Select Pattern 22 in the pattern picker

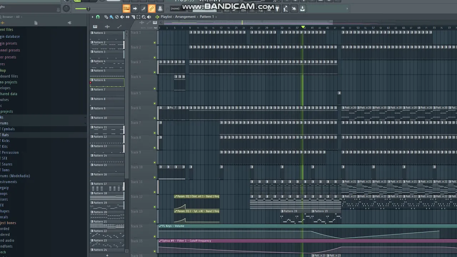[107, 234]
